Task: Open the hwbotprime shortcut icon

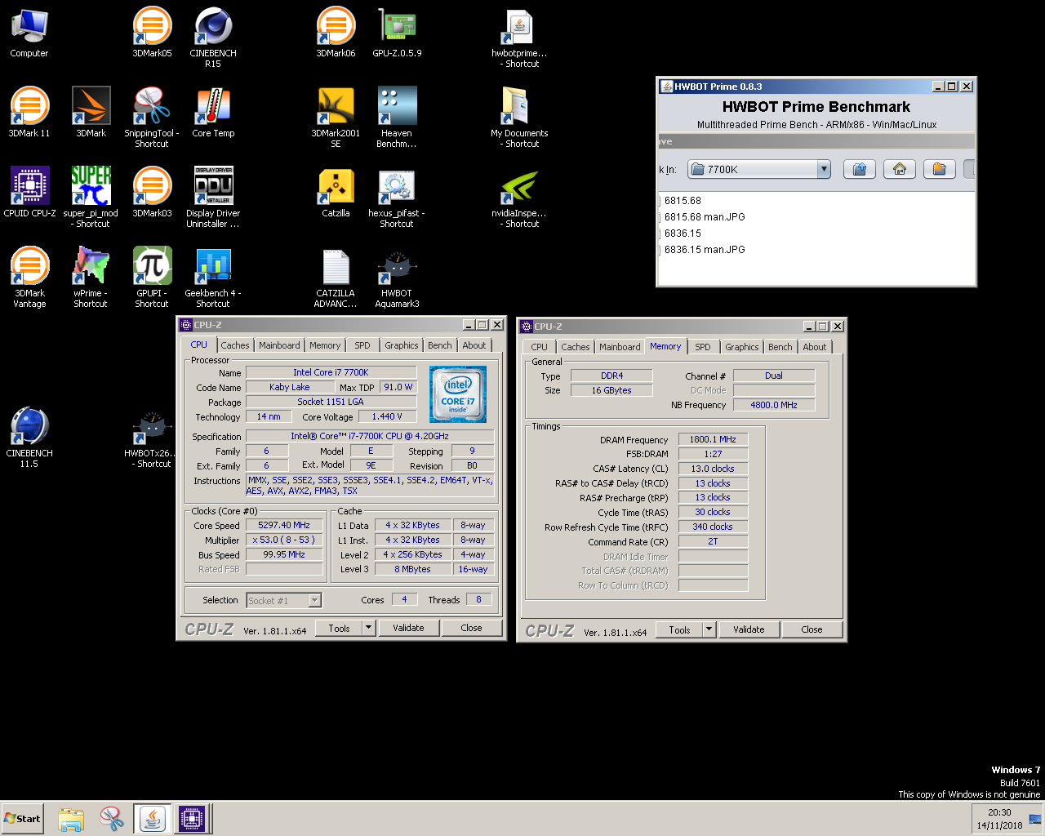Action: point(519,38)
